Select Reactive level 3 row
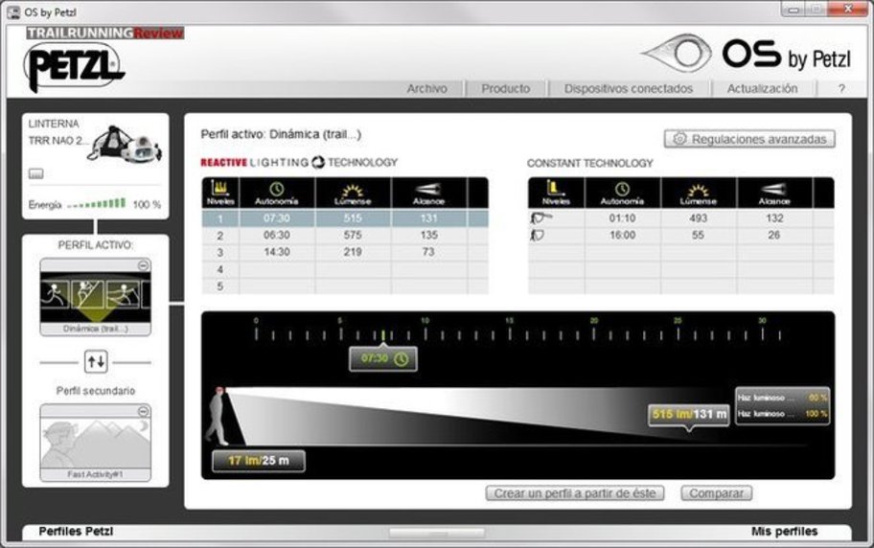Viewport: 874px width, 548px height. (x=345, y=252)
